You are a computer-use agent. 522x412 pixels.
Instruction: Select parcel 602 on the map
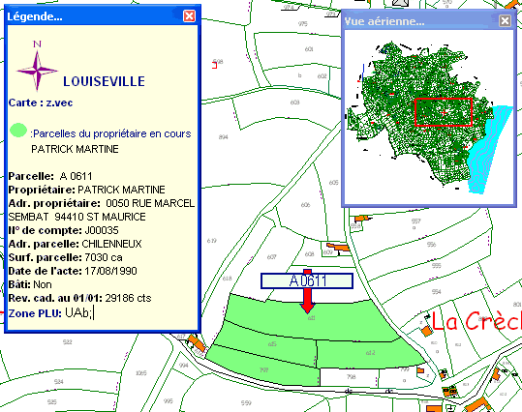(x=322, y=76)
